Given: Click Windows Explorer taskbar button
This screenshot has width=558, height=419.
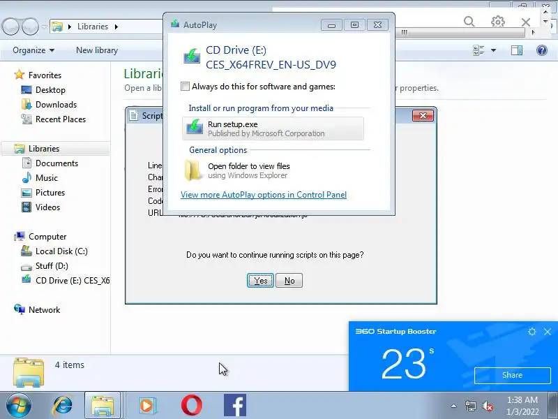Looking at the screenshot, I should tap(103, 406).
